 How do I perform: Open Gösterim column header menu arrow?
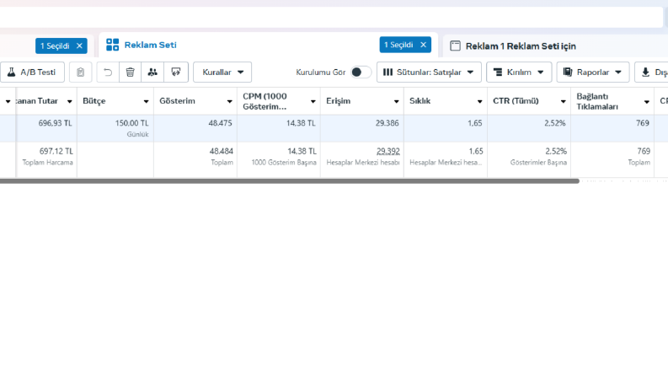pos(230,101)
